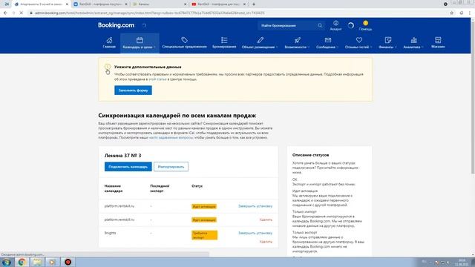Click the file explorer taskbar icon
Screen dimensions: 475x267
coord(37,262)
